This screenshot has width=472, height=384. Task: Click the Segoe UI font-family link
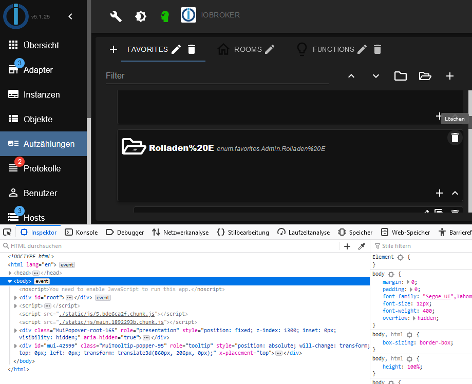[438, 296]
